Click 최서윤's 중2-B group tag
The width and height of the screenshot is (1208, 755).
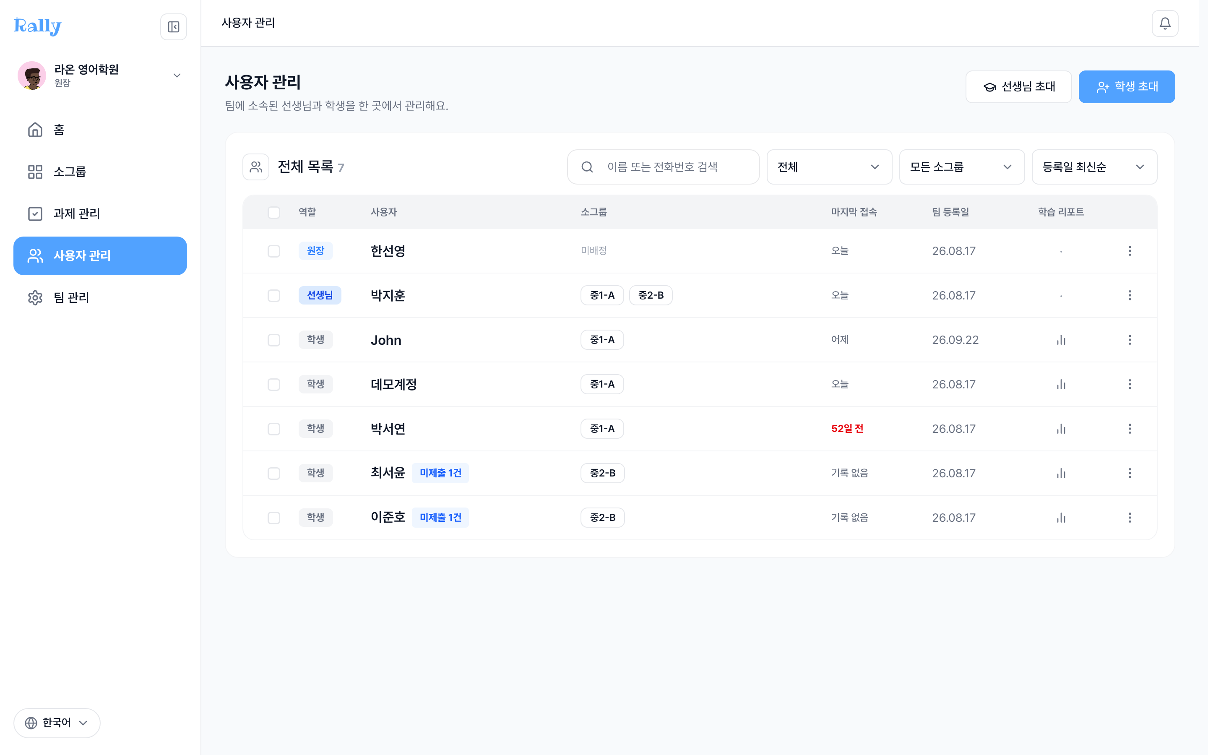point(602,473)
